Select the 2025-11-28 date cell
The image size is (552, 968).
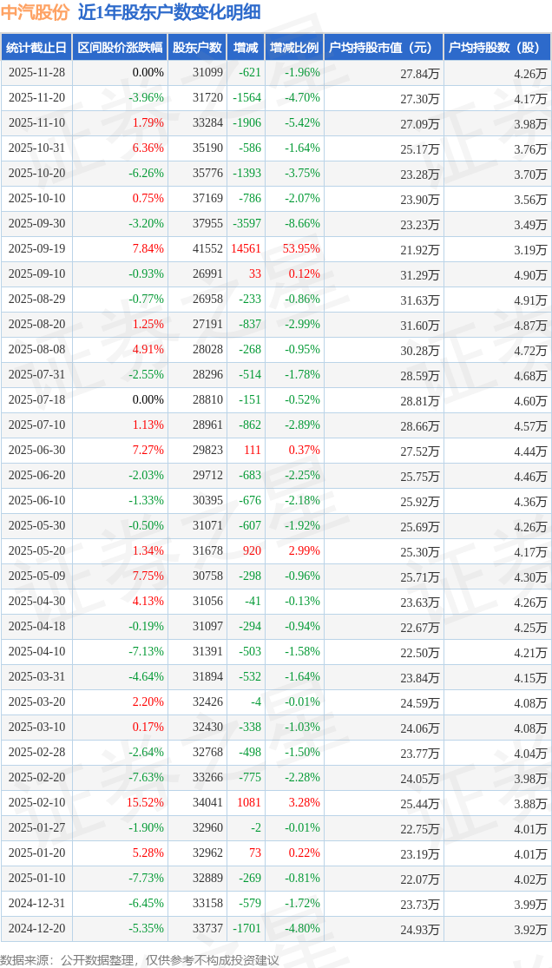click(x=36, y=73)
